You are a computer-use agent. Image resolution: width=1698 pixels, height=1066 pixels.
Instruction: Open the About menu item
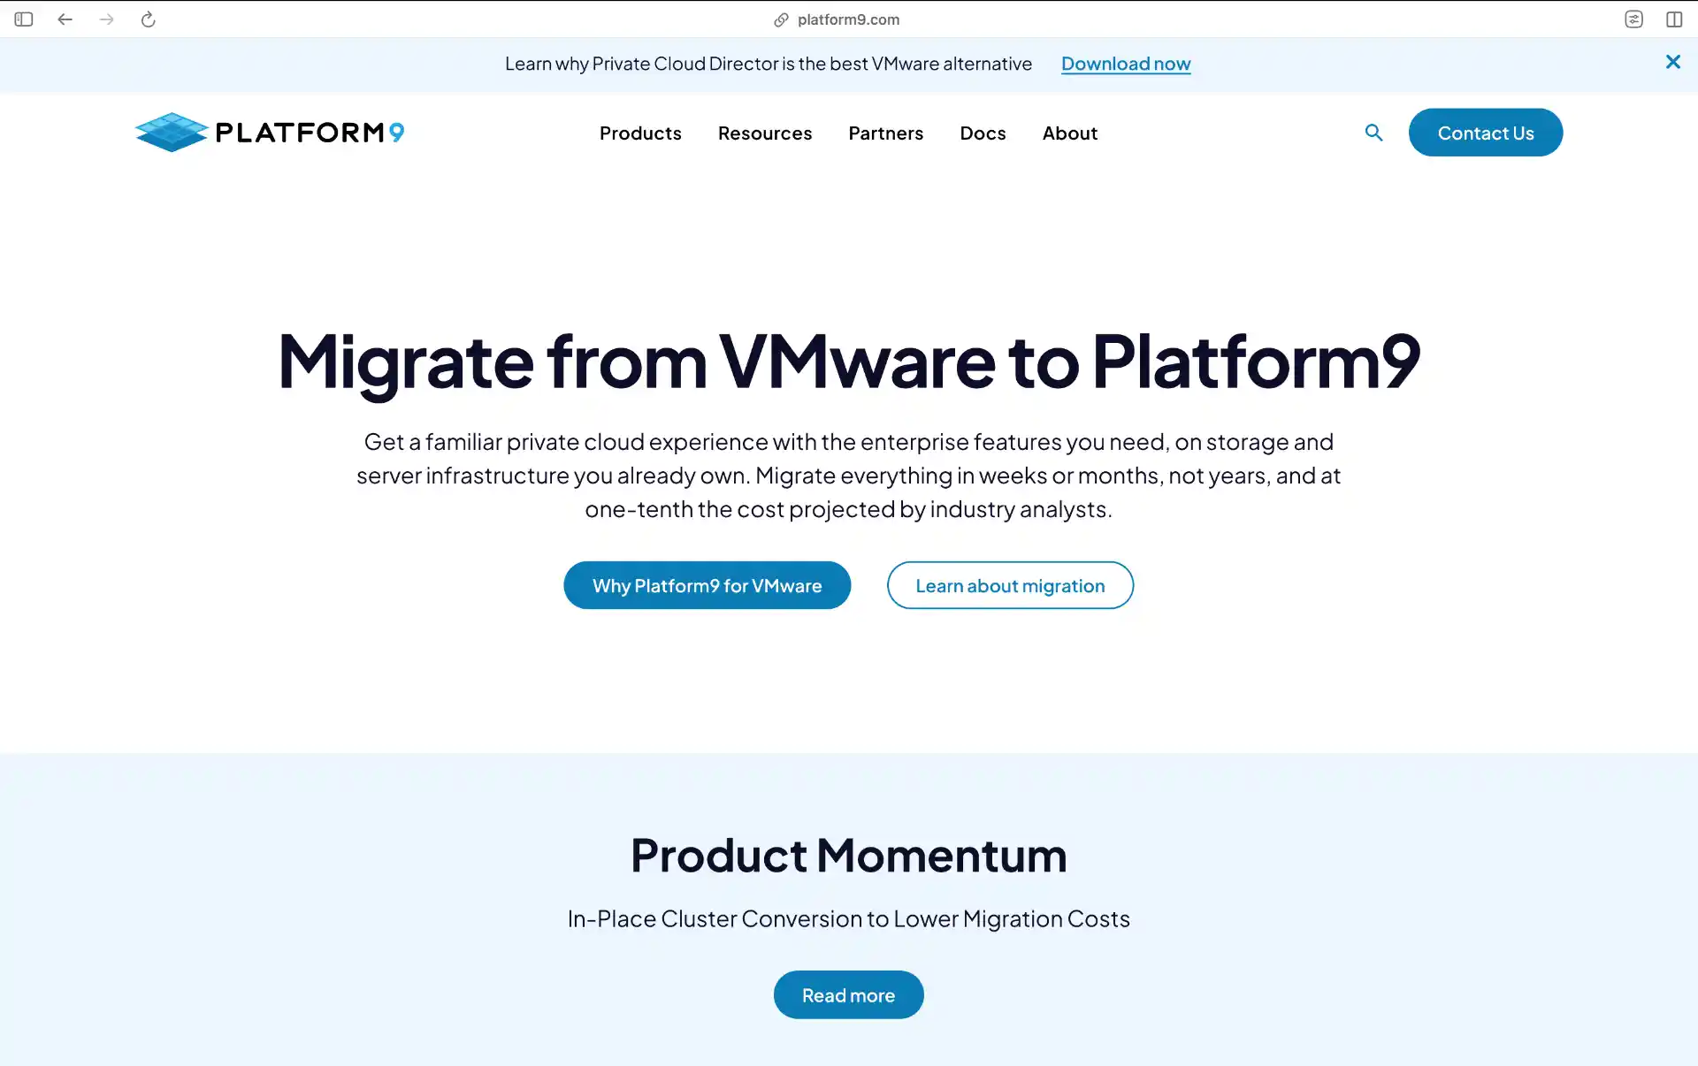coord(1069,133)
